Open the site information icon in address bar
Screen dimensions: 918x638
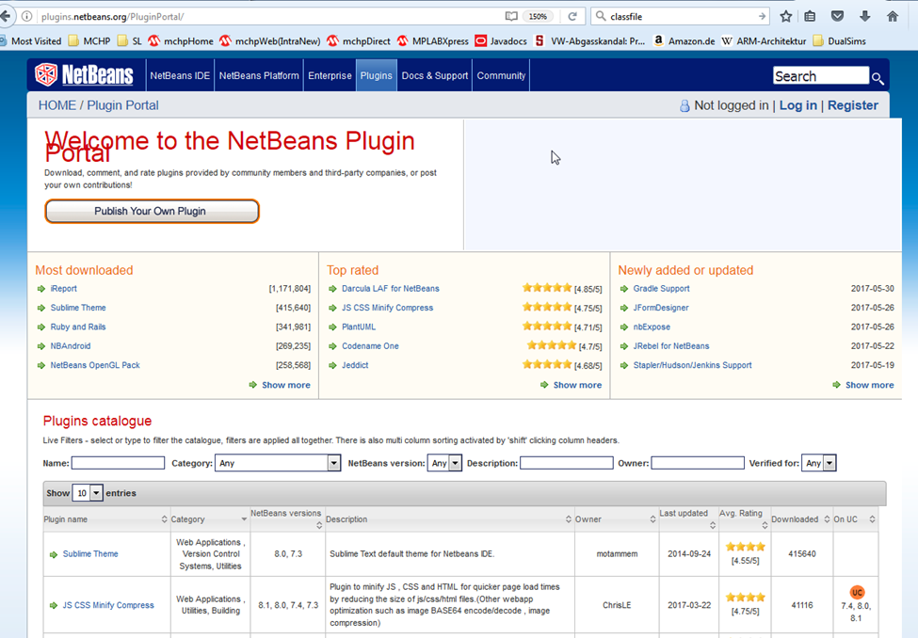pyautogui.click(x=27, y=16)
